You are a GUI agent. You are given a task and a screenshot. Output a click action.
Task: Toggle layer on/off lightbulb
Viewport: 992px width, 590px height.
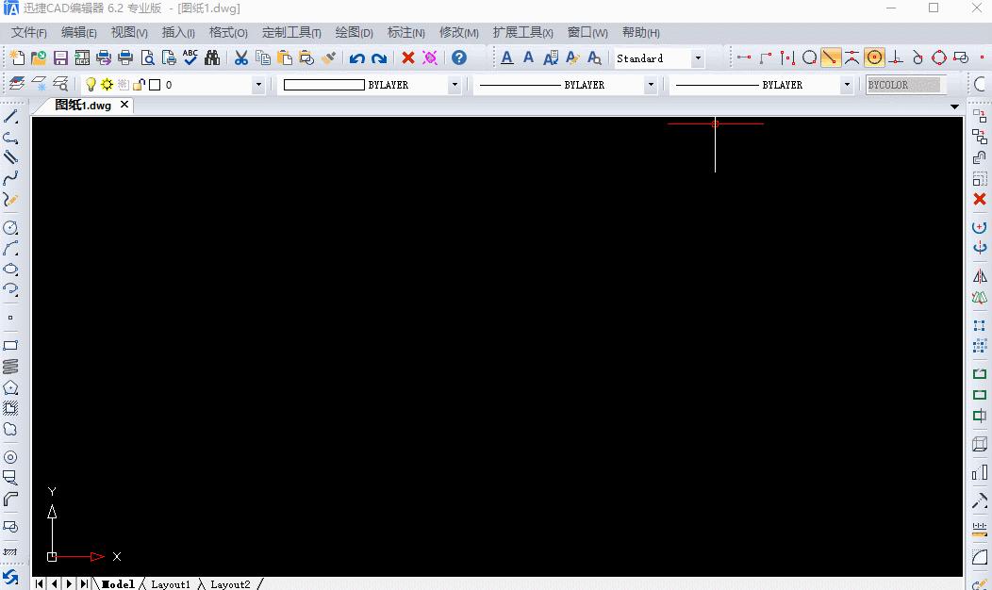(x=91, y=84)
